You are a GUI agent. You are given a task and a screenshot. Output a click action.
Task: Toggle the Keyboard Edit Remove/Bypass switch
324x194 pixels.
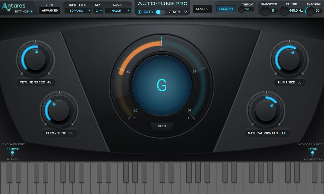click(x=12, y=154)
